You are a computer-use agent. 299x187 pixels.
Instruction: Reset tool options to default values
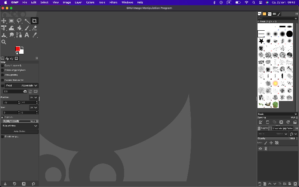pos(33,184)
